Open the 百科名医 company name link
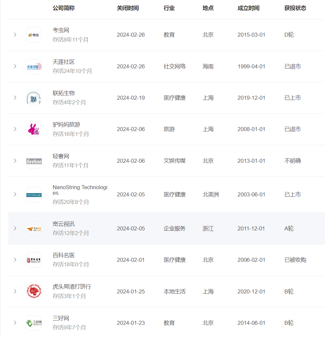Screen dimensions: 325x337 click(64, 255)
